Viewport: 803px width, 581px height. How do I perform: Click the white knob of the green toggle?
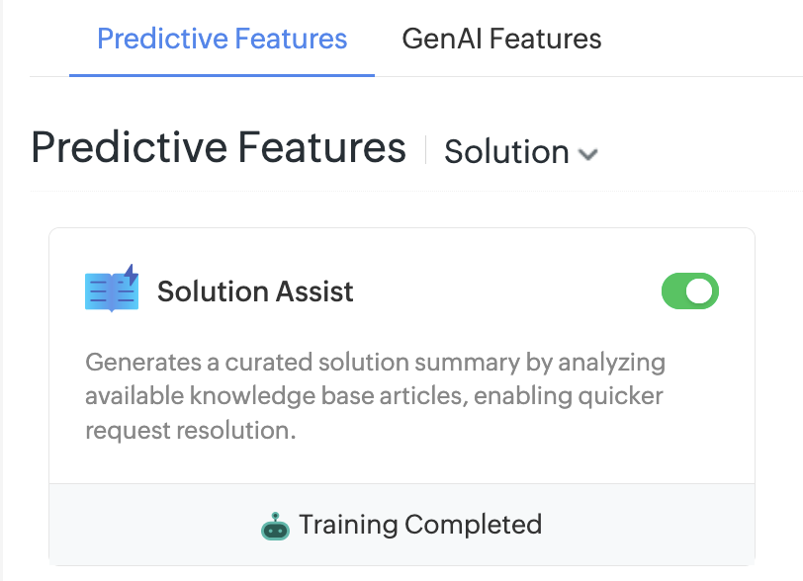tap(699, 291)
